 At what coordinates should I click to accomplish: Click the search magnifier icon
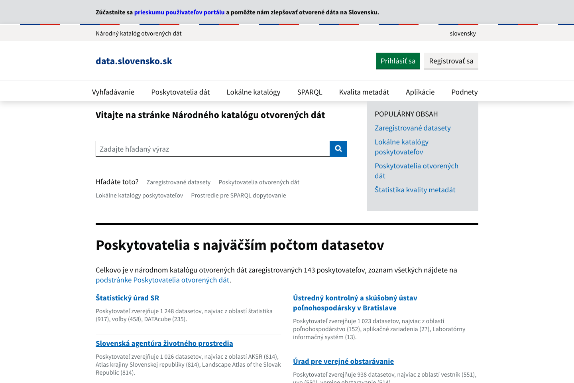point(338,148)
